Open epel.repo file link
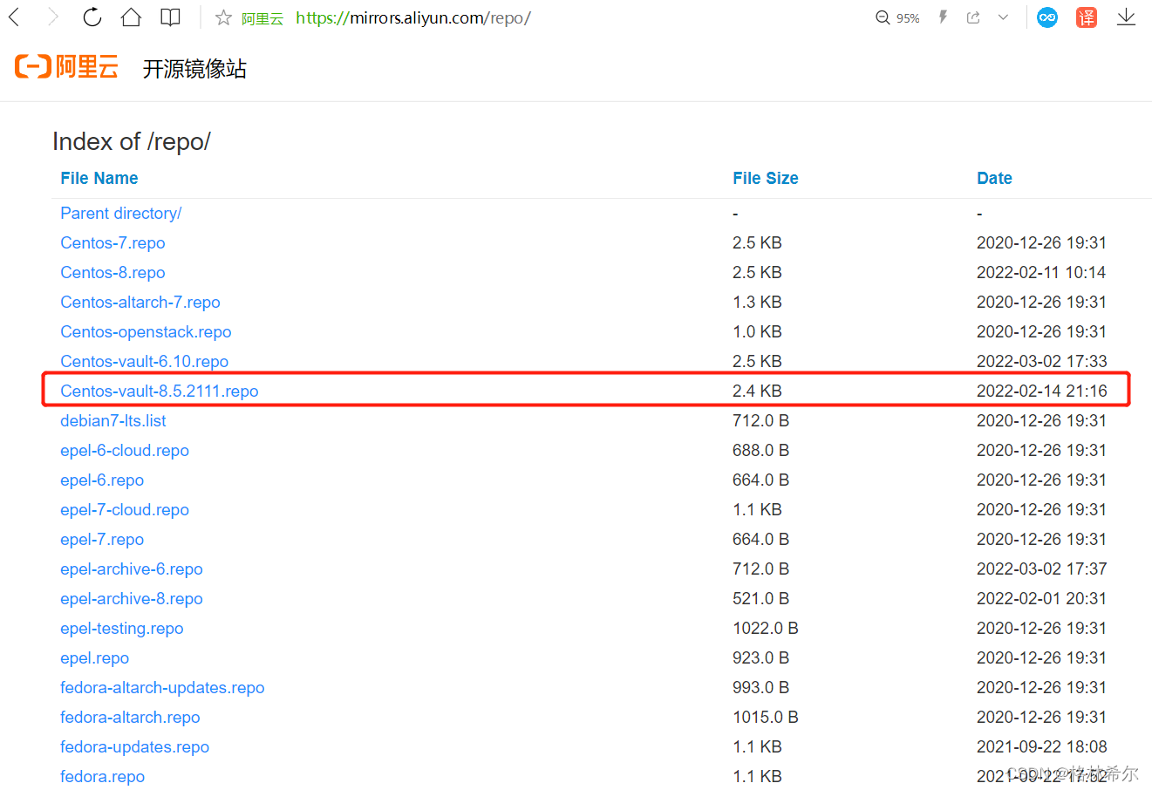 [95, 657]
